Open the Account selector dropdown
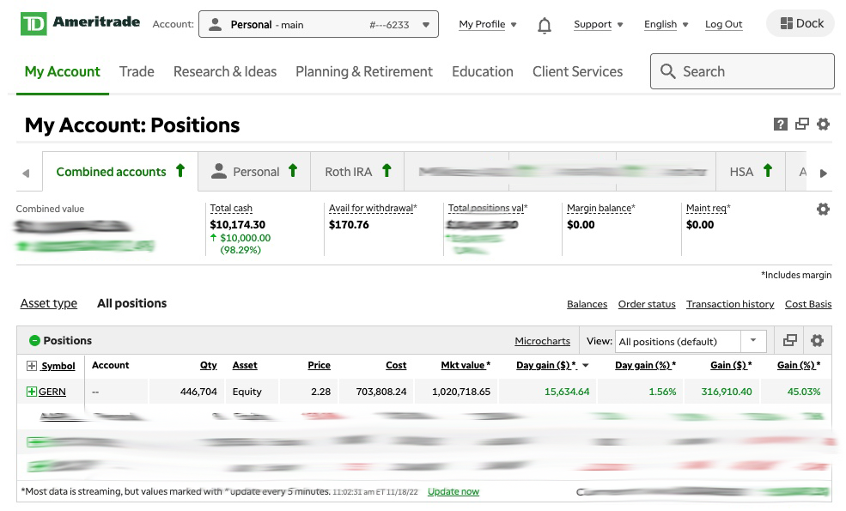 tap(319, 24)
